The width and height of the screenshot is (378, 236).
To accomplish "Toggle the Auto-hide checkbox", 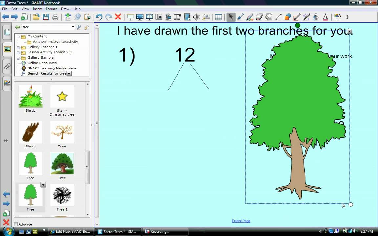I will tap(16, 224).
